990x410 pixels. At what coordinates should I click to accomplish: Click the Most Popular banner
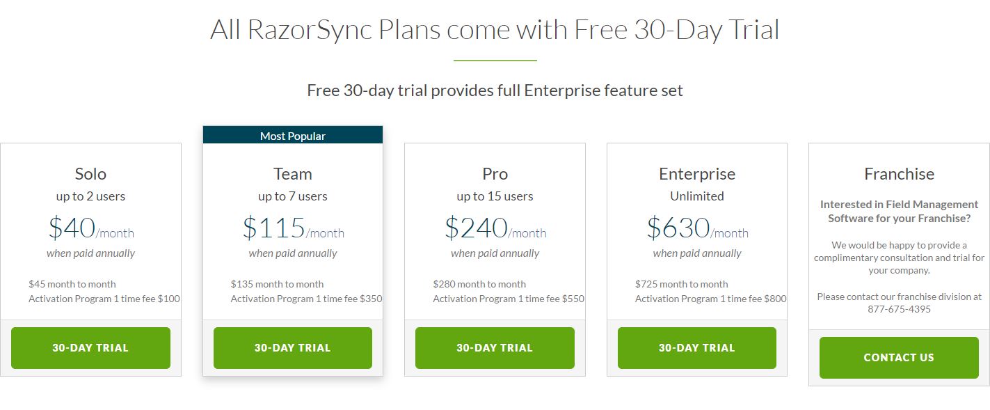[292, 135]
